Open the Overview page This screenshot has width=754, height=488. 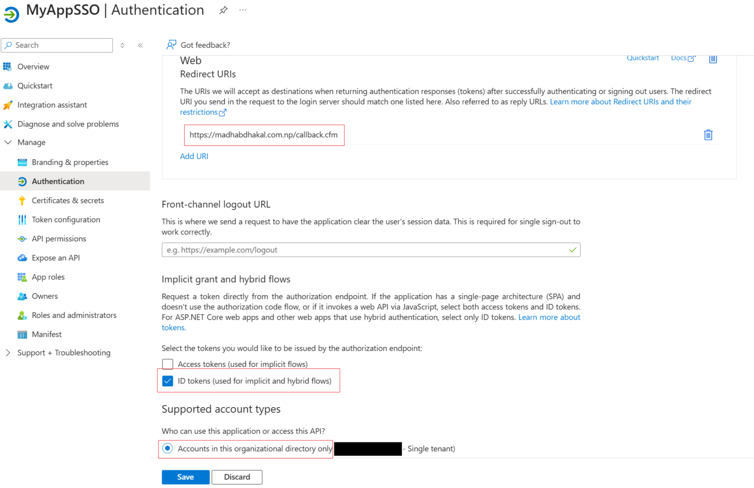point(33,66)
